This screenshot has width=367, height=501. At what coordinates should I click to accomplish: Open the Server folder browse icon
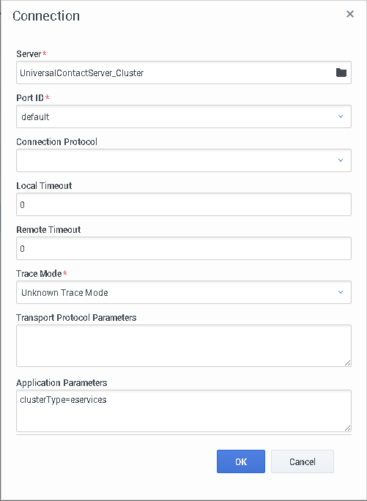(341, 73)
